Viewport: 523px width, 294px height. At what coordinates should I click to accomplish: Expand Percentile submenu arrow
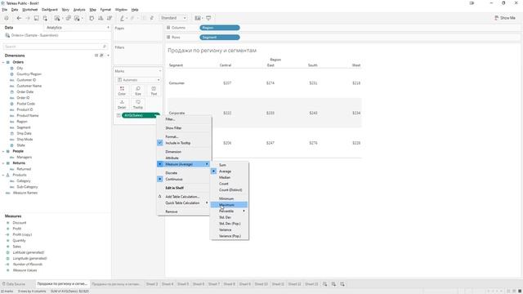coord(244,211)
